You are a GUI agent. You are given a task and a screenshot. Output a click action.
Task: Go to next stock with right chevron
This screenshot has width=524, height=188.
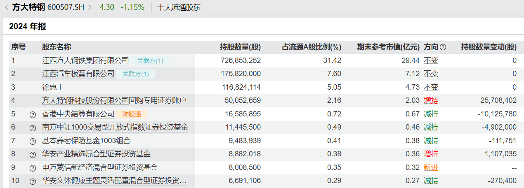click(90, 7)
